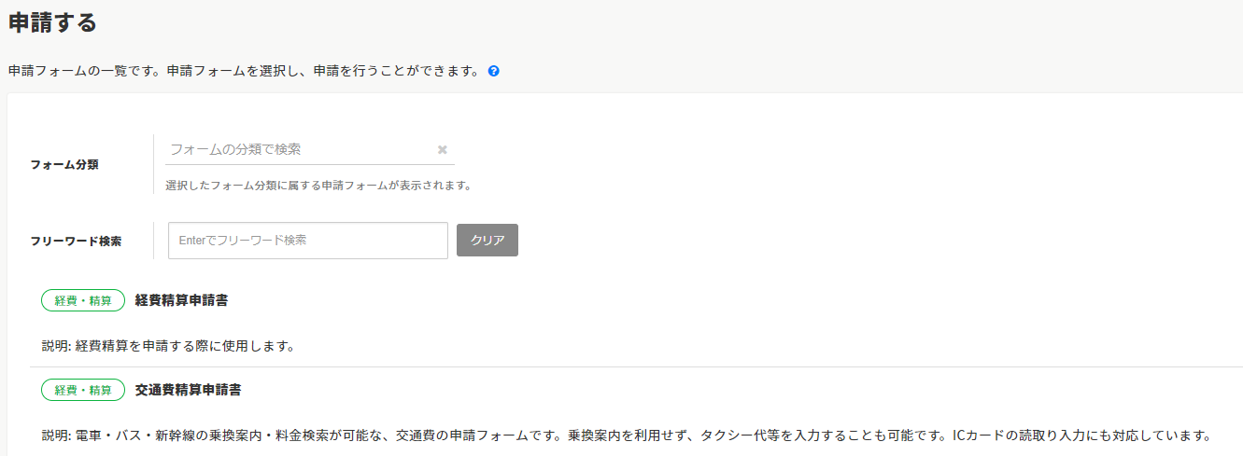
Task: Open the フォーム分類 search dropdown
Action: coord(299,149)
